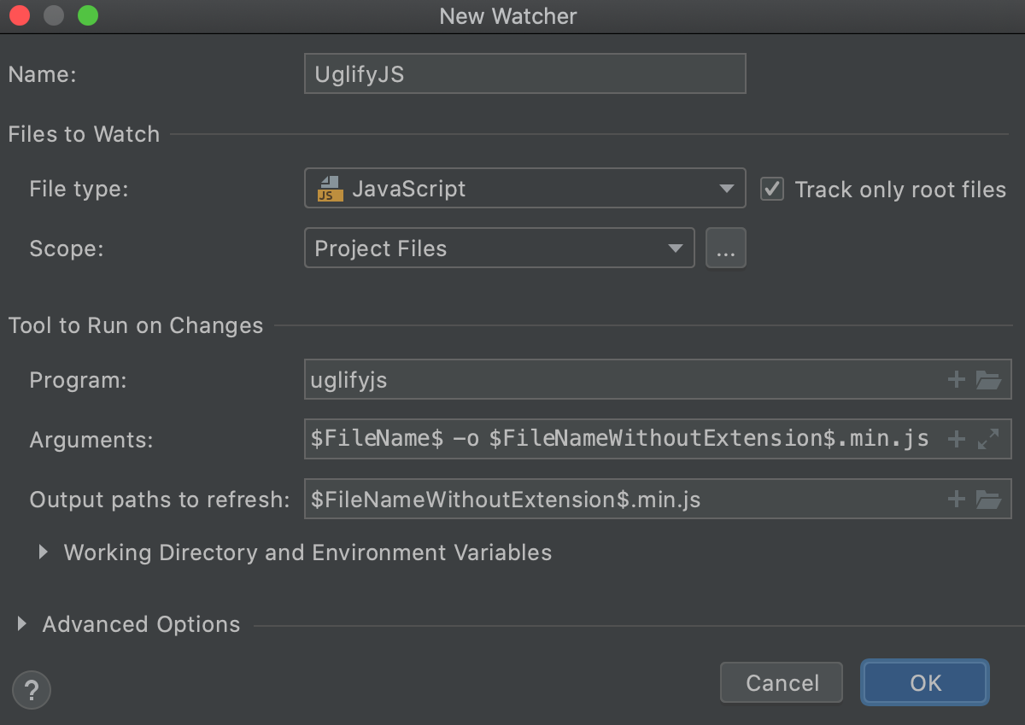Click the insert macro plus on Arguments
The height and width of the screenshot is (725, 1025).
click(956, 439)
